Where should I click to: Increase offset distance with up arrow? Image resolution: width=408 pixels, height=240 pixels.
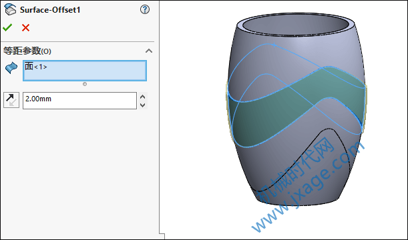pos(143,97)
